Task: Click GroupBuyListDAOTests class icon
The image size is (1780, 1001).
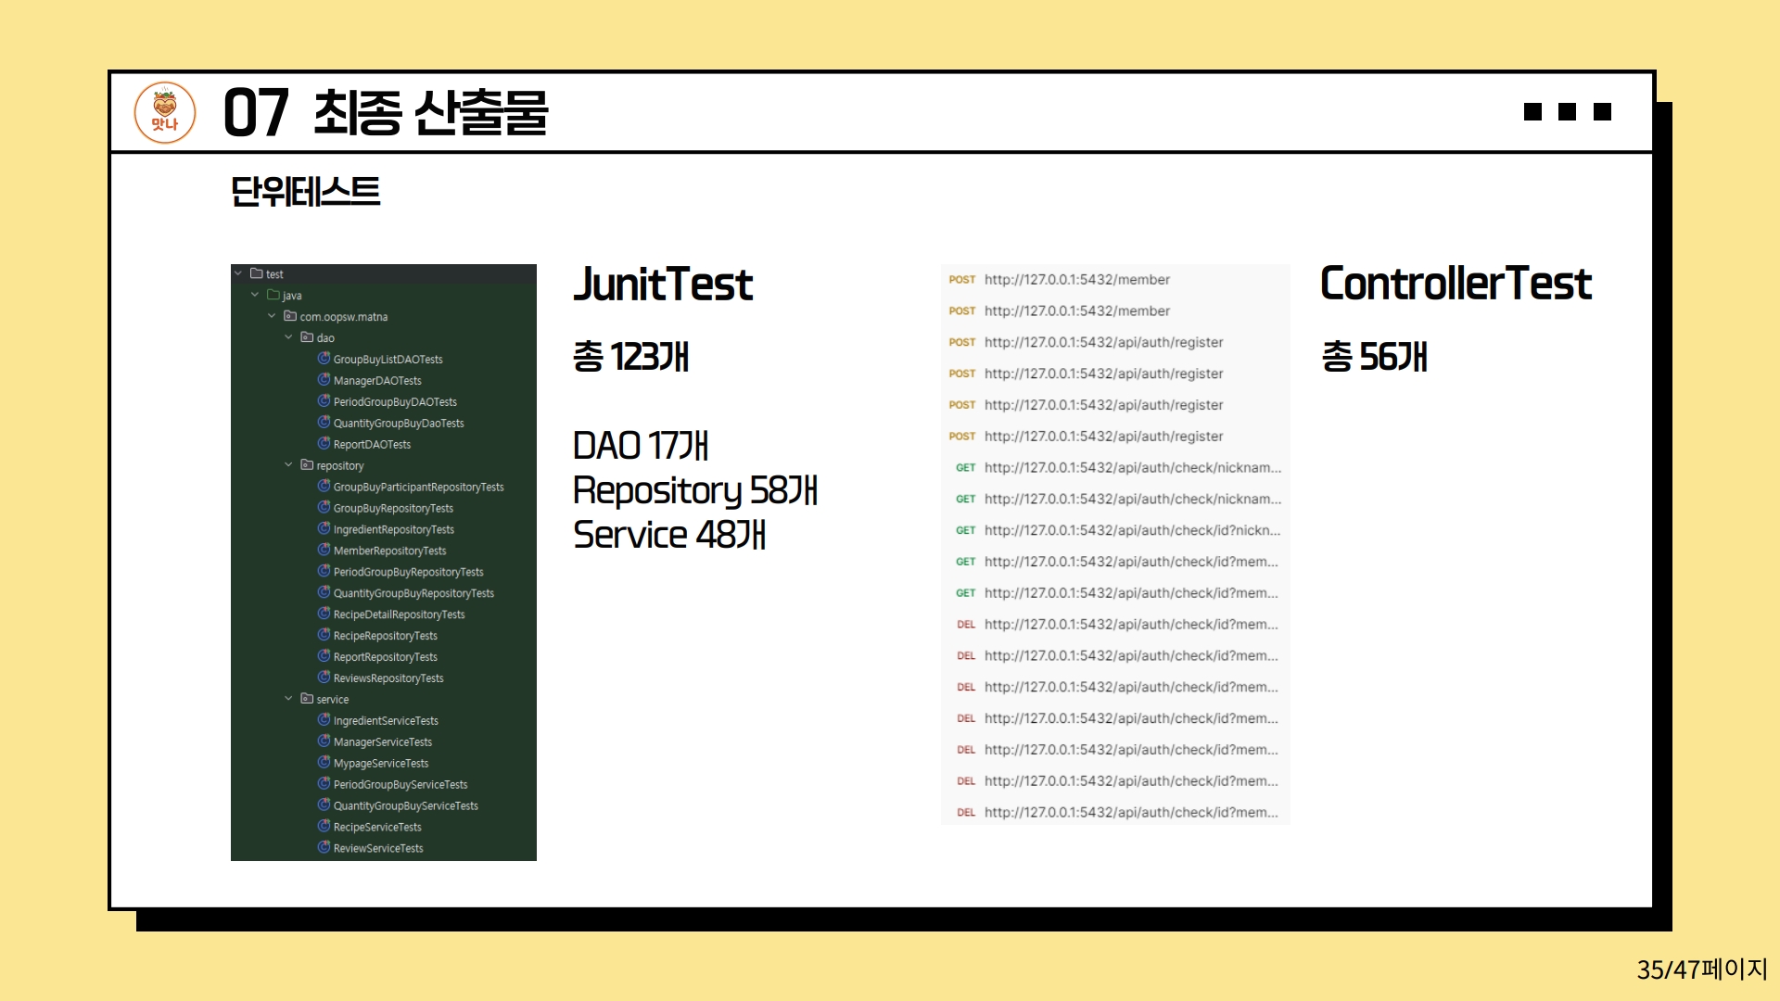Action: 324,359
